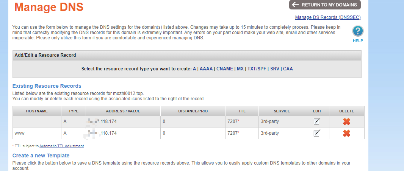
Task: Create a new AAAA record
Action: pos(206,69)
